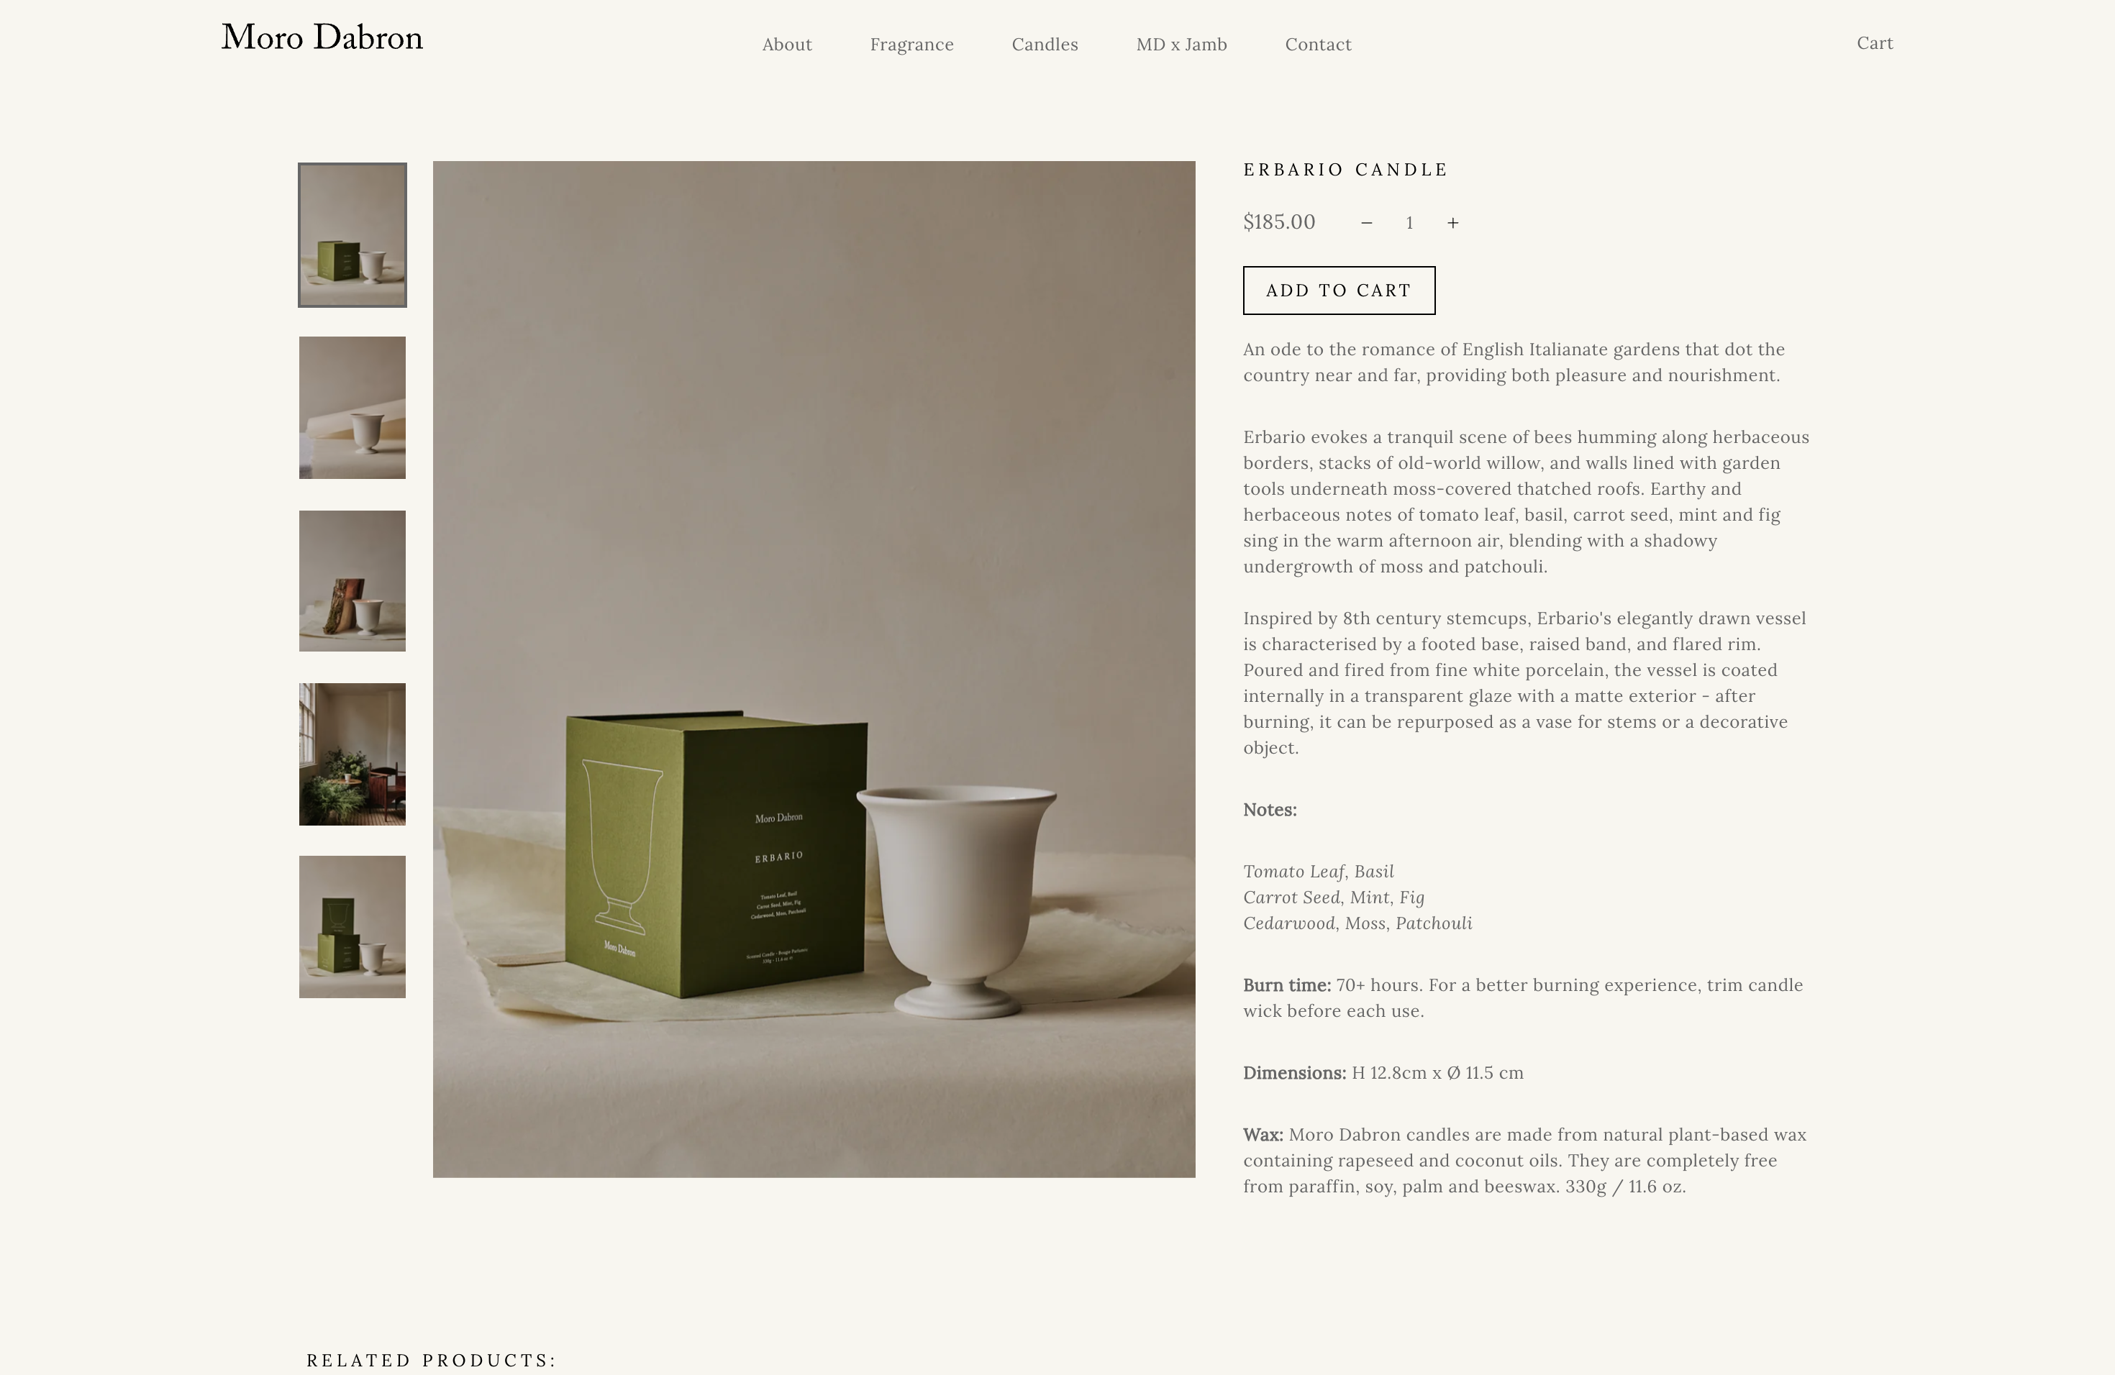Click the Related Products heading
The width and height of the screenshot is (2115, 1375).
pos(431,1360)
